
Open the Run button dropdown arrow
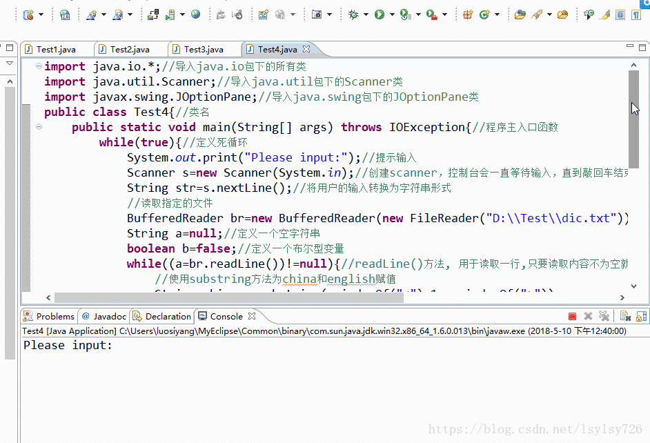tap(392, 15)
